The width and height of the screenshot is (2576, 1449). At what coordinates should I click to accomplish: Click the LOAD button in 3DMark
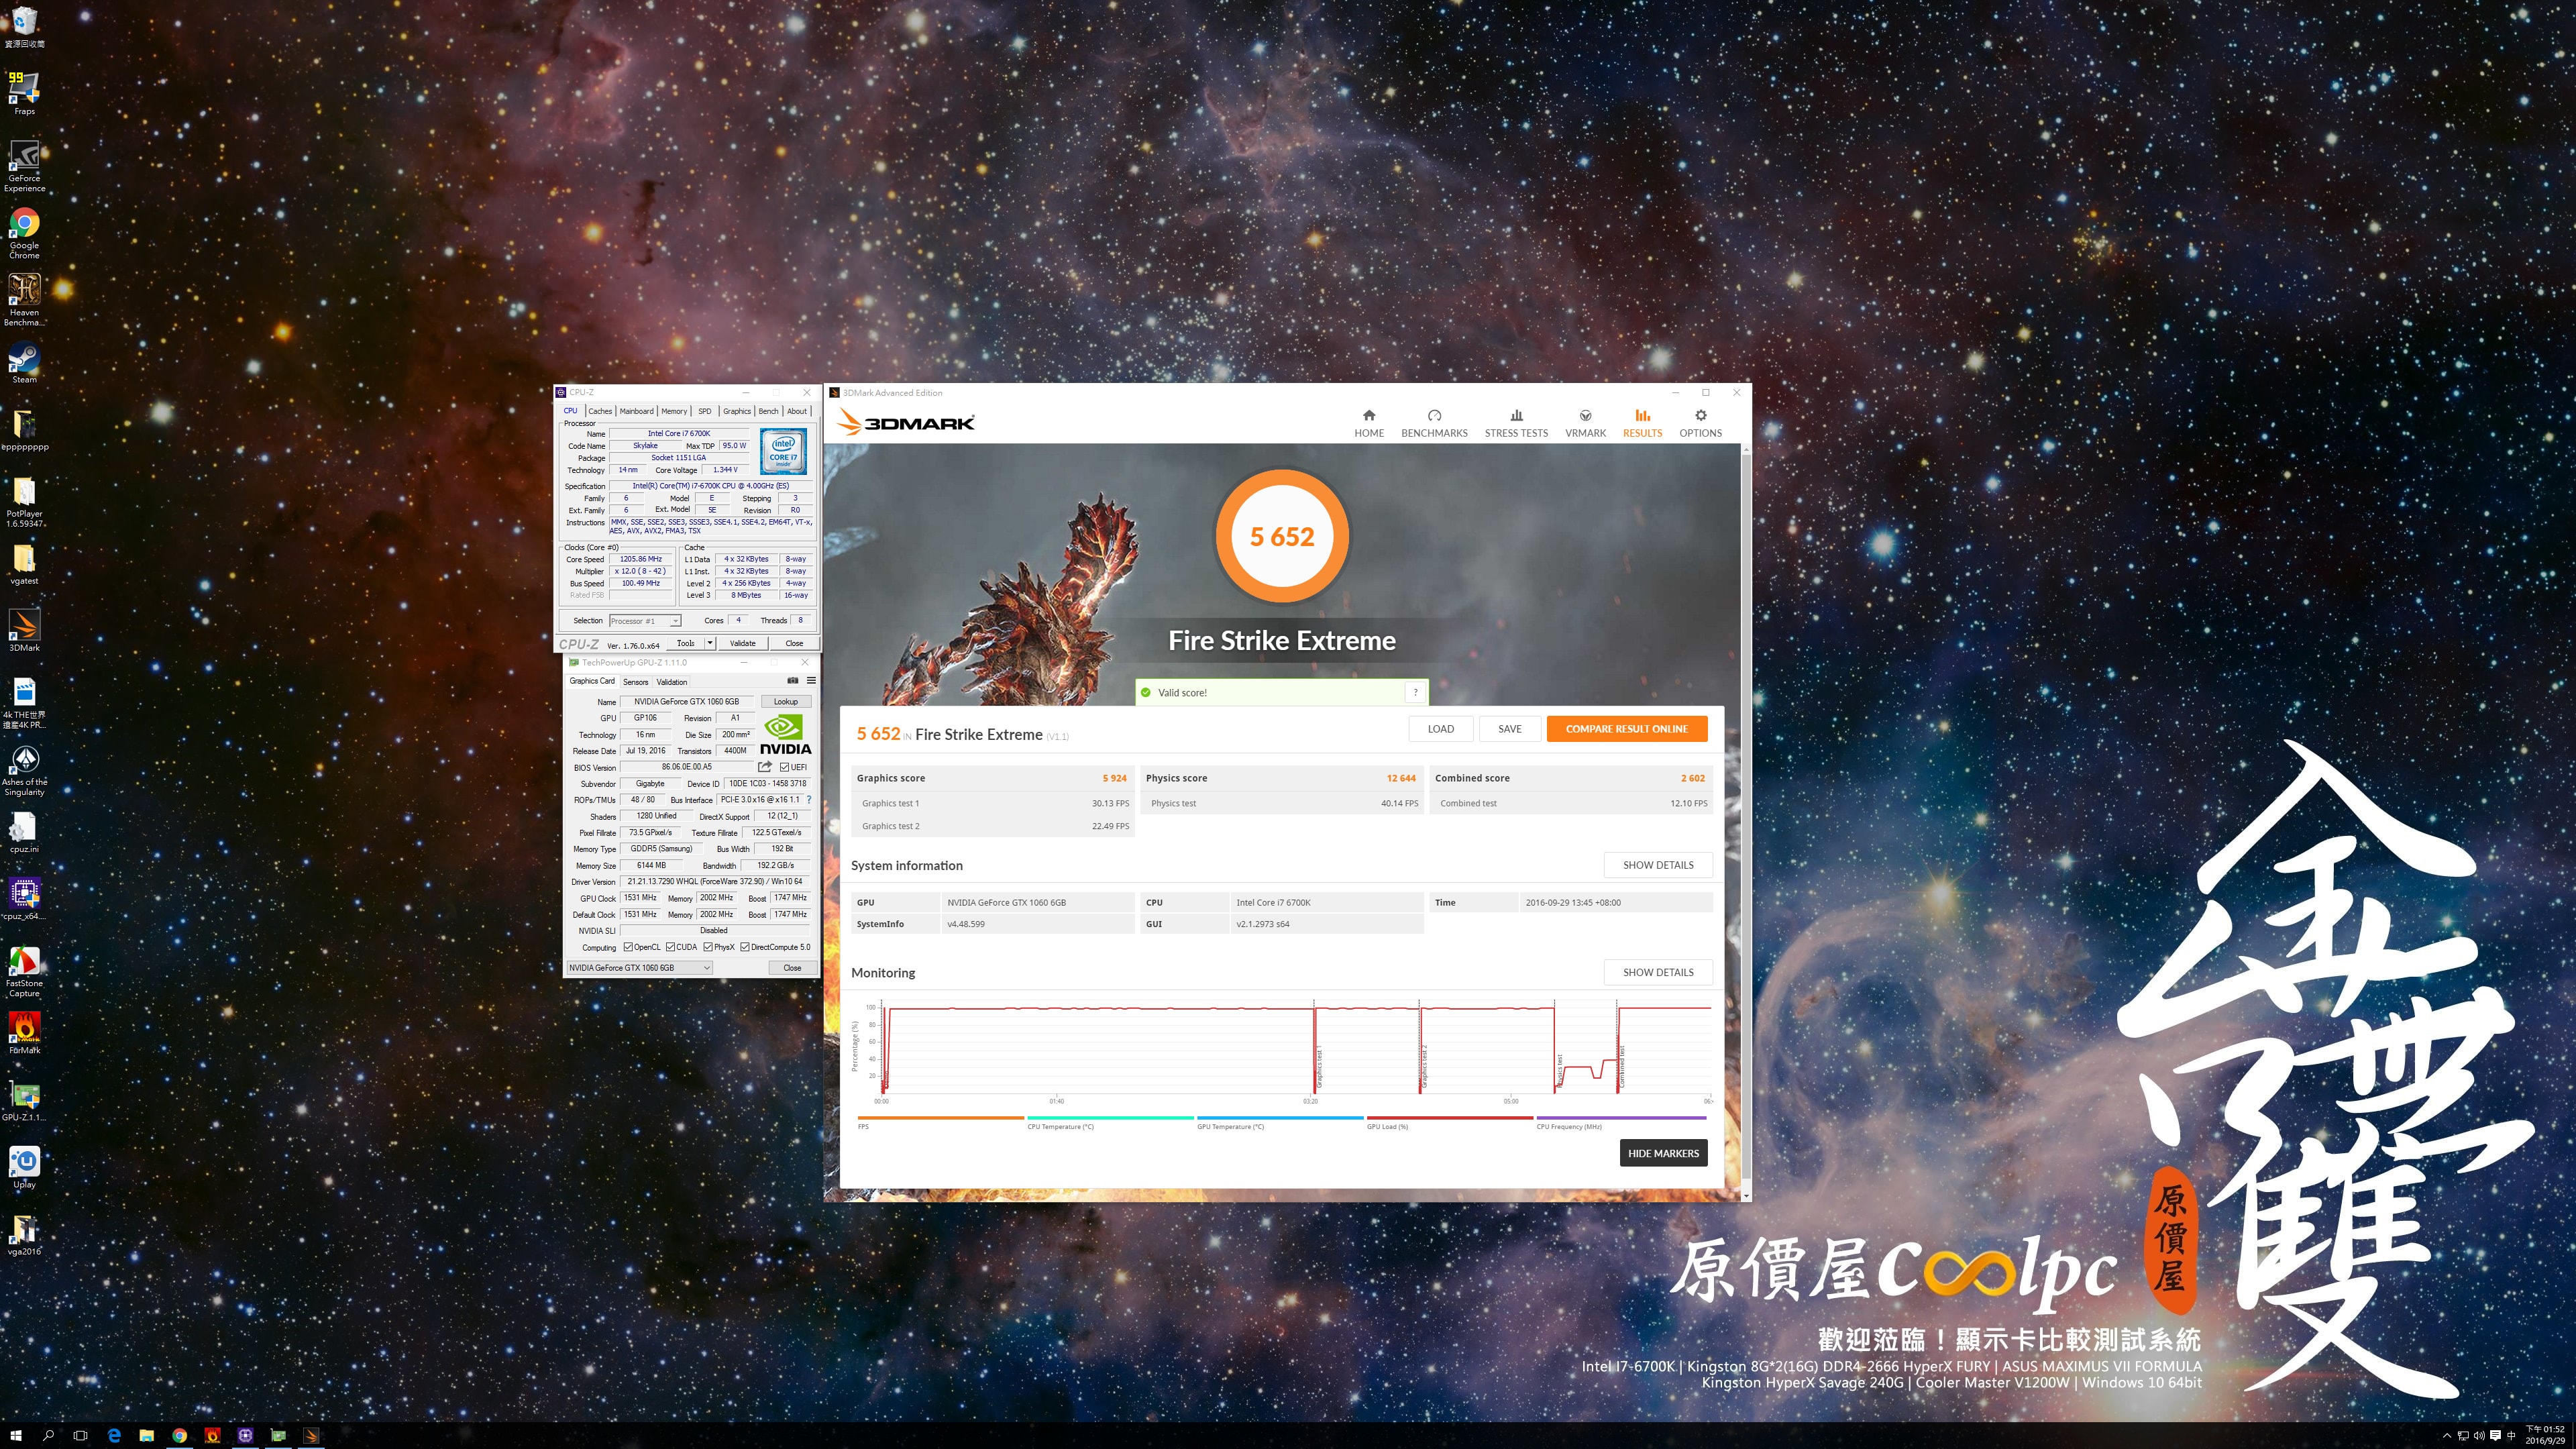[x=1441, y=729]
